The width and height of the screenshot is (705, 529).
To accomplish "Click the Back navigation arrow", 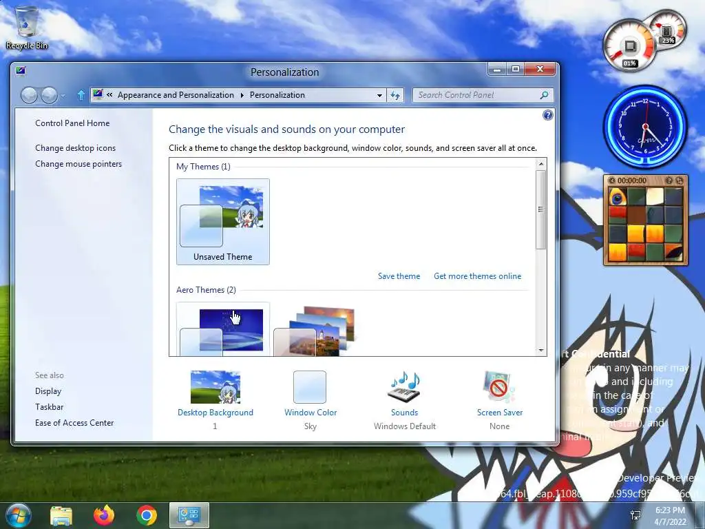I will [x=29, y=95].
